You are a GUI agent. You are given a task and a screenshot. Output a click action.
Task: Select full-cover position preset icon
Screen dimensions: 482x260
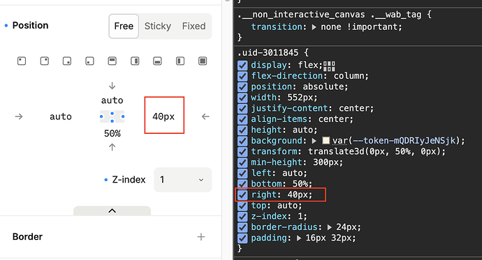(x=203, y=61)
